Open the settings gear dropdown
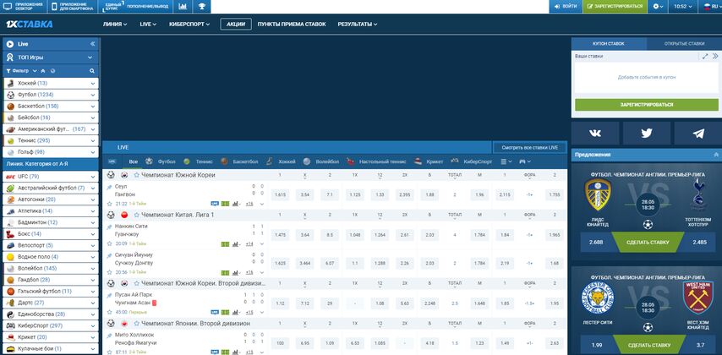This screenshot has height=355, width=722. click(x=658, y=7)
